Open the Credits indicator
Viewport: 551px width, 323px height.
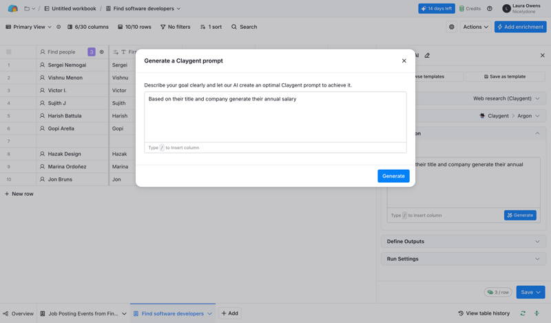pos(470,8)
